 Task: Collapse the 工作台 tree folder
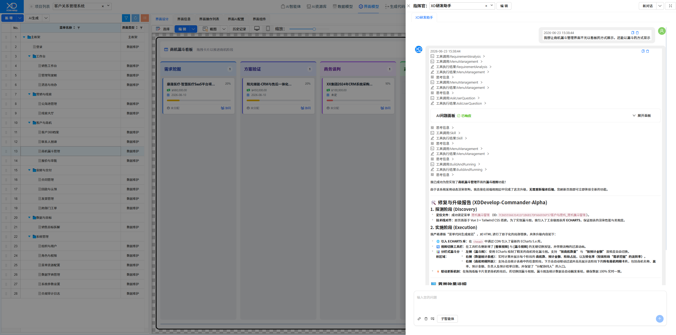(29, 56)
